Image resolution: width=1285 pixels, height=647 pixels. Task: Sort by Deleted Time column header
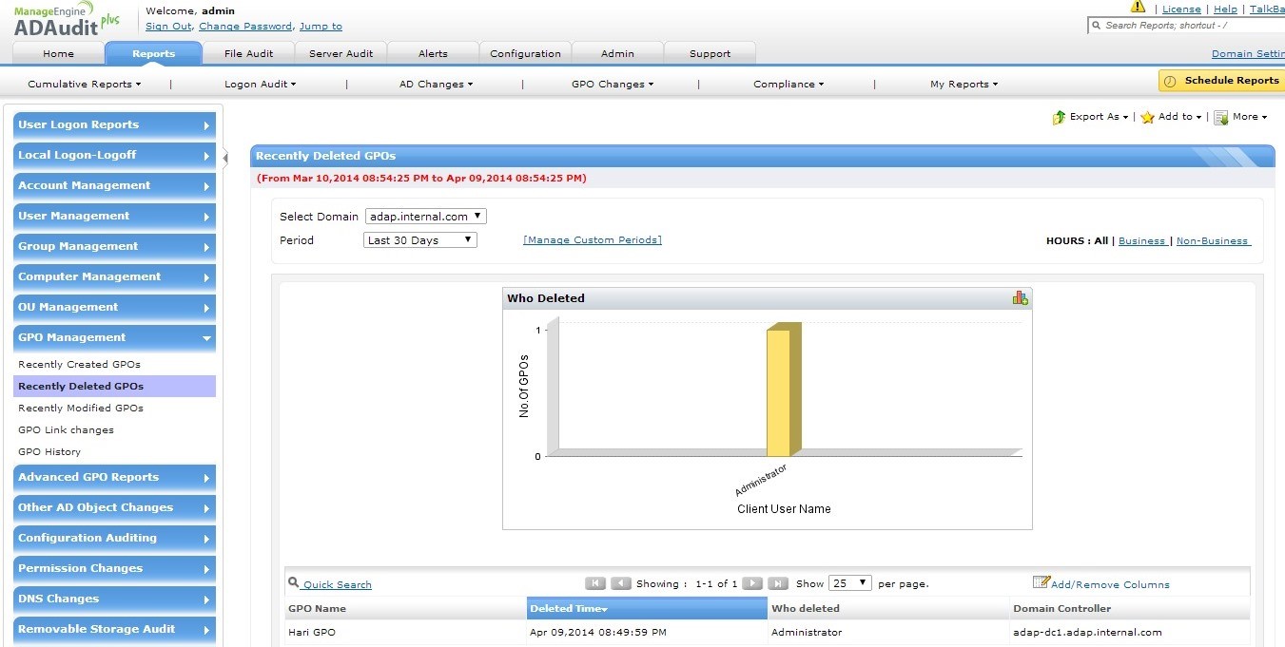tap(647, 608)
